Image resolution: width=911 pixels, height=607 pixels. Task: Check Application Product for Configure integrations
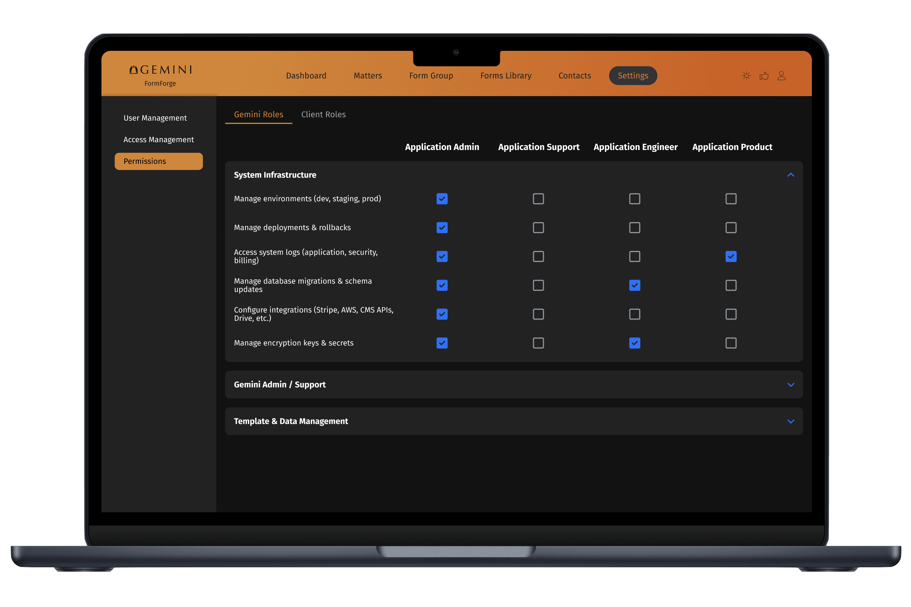[731, 314]
